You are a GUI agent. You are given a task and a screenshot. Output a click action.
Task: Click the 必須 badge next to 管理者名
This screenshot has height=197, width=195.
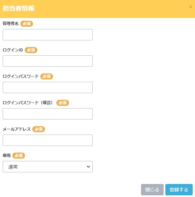pos(27,24)
